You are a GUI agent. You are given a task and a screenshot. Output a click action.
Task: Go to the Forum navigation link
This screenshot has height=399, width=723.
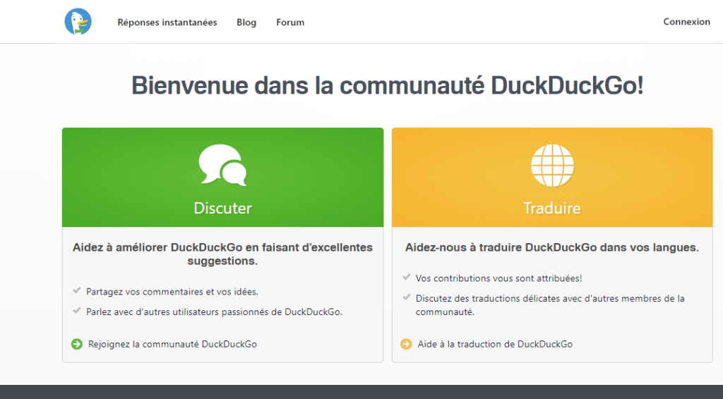[x=290, y=22]
